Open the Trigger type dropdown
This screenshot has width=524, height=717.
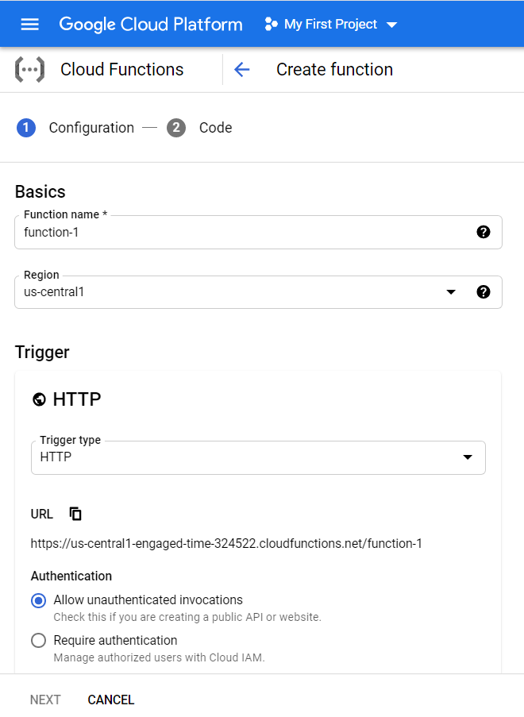point(468,457)
